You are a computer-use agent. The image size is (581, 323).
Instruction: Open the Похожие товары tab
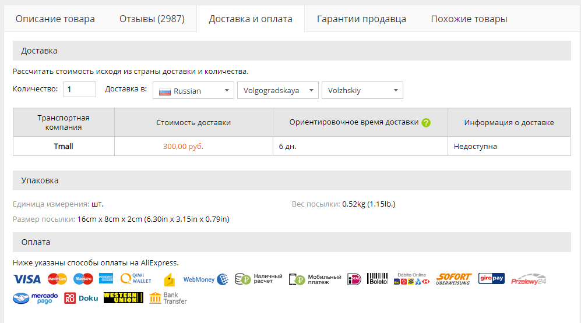tap(469, 19)
